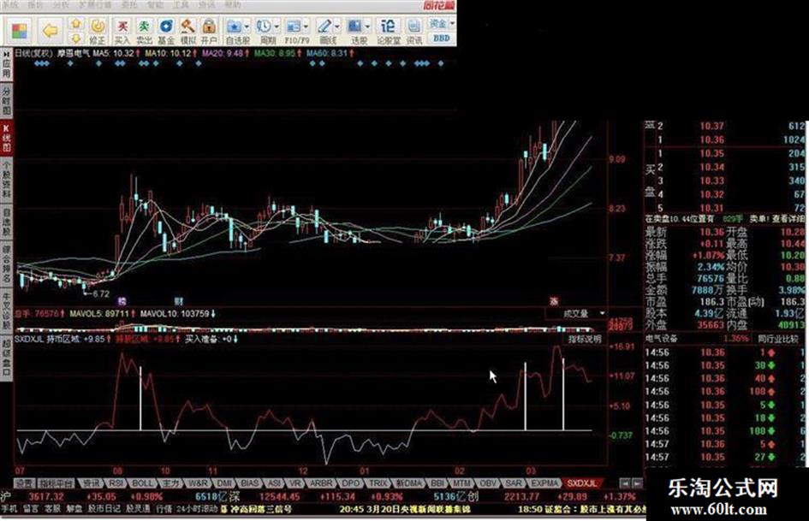Switch to the EXPMA indicator tab
This screenshot has height=521, width=809.
[544, 483]
